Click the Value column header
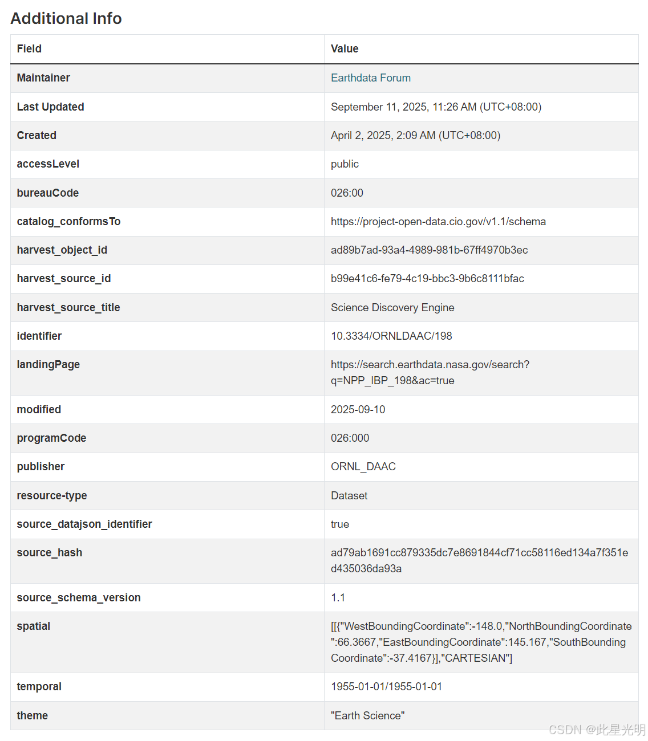The image size is (648, 741). (345, 49)
